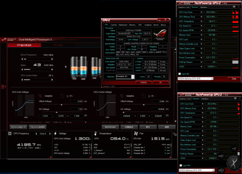Click the wind icon beside the lower GPU selector
The image size is (242, 174).
221,170
